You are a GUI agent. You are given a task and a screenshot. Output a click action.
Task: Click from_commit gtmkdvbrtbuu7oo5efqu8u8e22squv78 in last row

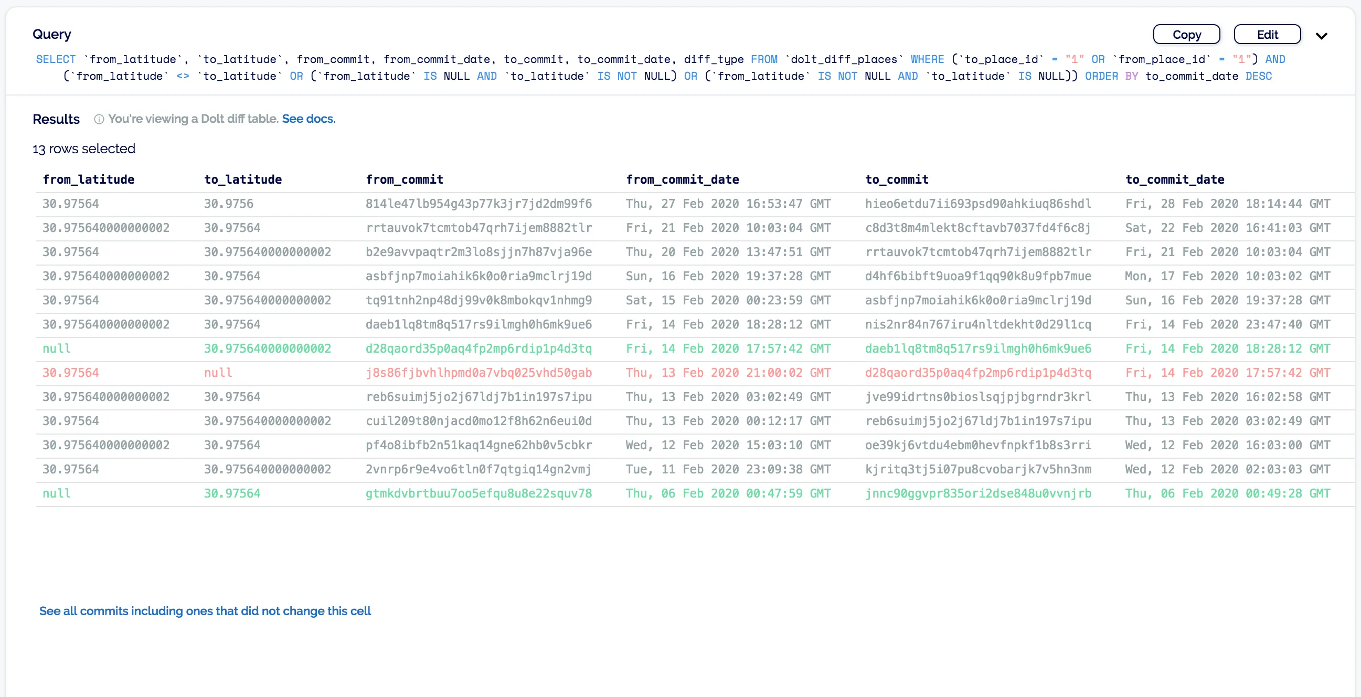[x=478, y=493]
